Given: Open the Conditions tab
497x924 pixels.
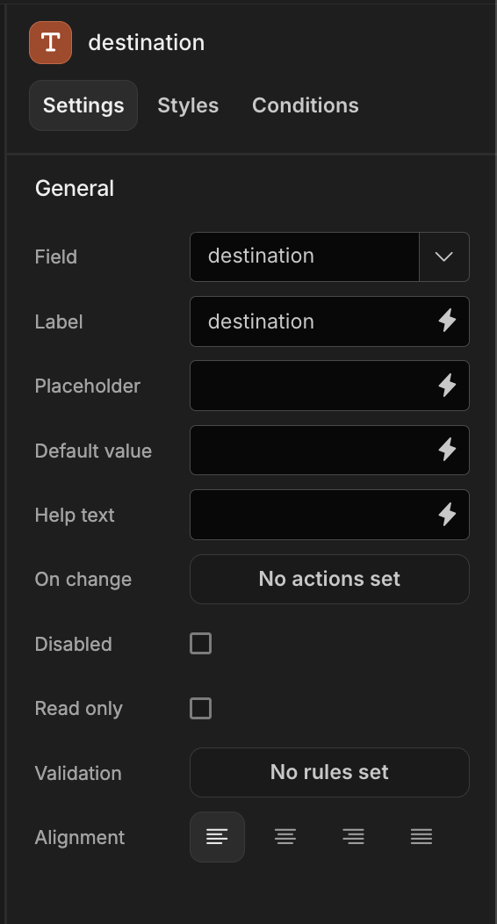Looking at the screenshot, I should click(x=305, y=105).
